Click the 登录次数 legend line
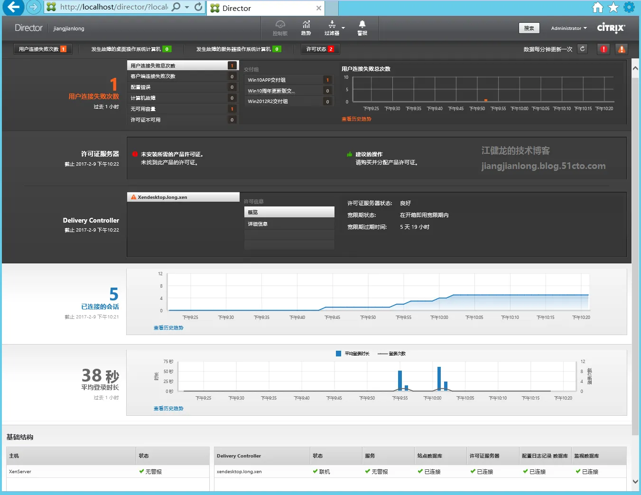641x495 pixels. click(382, 354)
